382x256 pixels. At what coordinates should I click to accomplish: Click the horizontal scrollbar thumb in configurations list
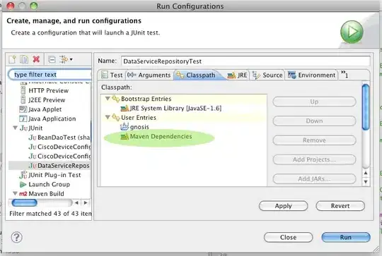[x=24, y=202]
